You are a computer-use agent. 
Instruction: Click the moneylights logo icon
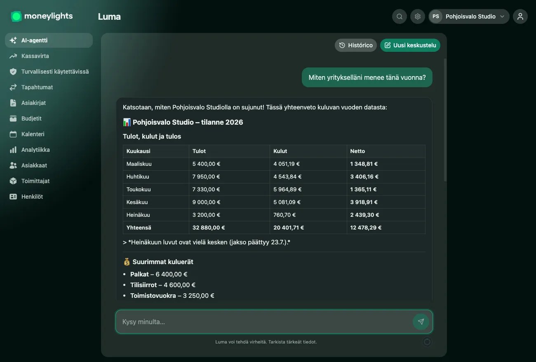pos(16,16)
